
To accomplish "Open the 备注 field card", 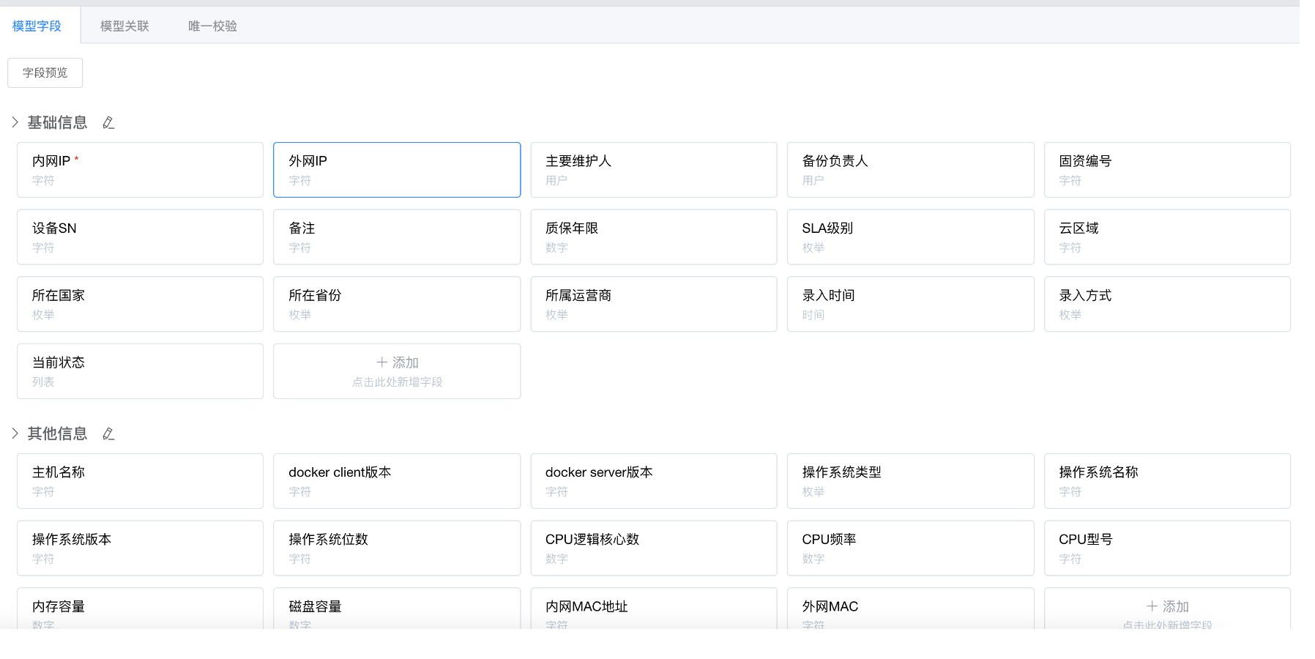I will (x=397, y=237).
